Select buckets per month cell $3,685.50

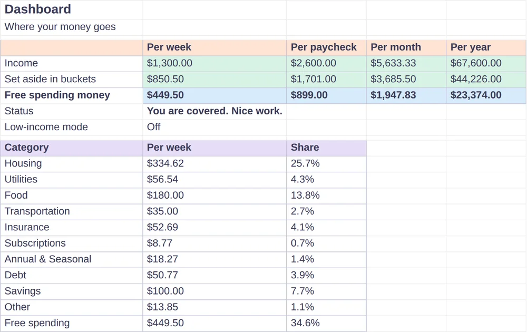point(406,80)
